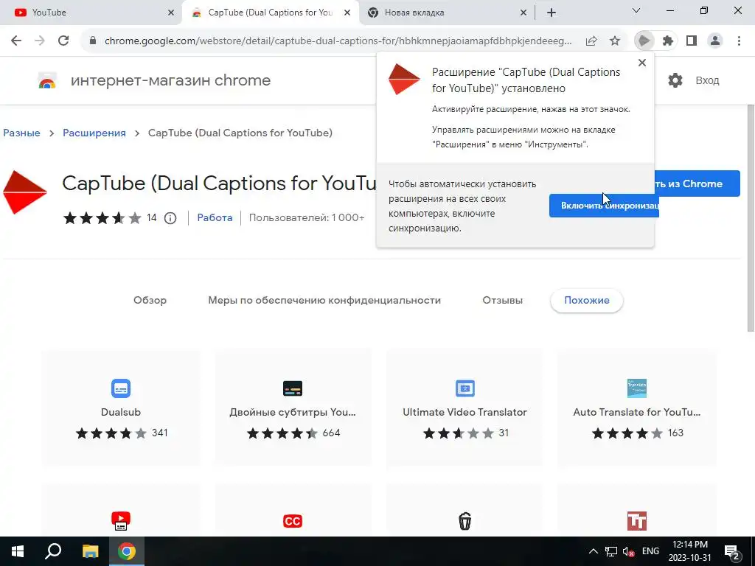The width and height of the screenshot is (755, 566).
Task: Click the Вход sign-in link
Action: [x=707, y=80]
